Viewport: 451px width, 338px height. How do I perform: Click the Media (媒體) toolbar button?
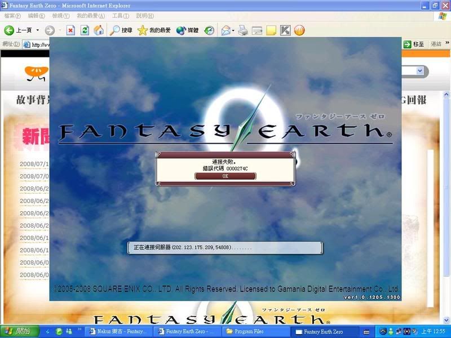point(187,30)
